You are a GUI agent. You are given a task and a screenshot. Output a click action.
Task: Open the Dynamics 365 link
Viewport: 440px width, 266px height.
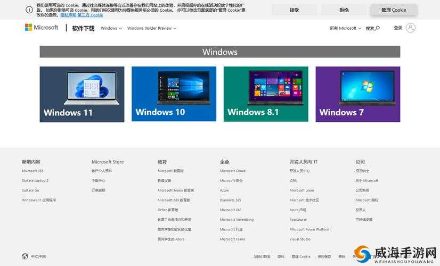coord(230,200)
